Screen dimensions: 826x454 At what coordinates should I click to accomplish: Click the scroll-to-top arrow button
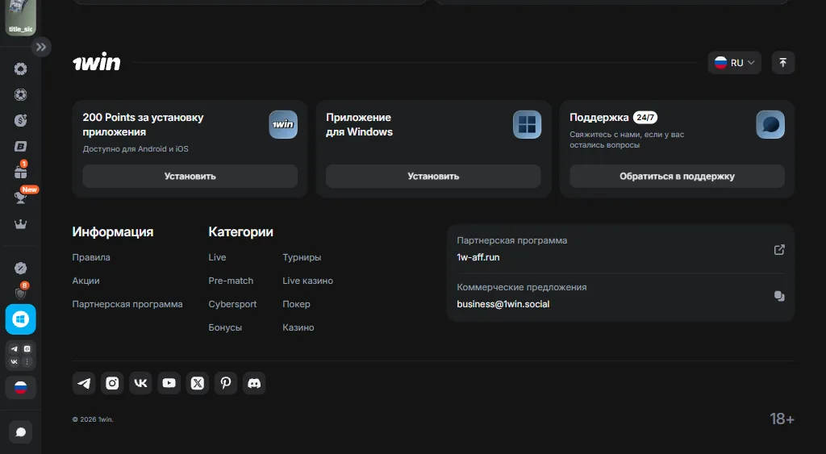(x=782, y=63)
